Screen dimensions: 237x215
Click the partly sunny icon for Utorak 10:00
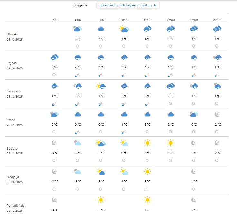[x=124, y=29]
